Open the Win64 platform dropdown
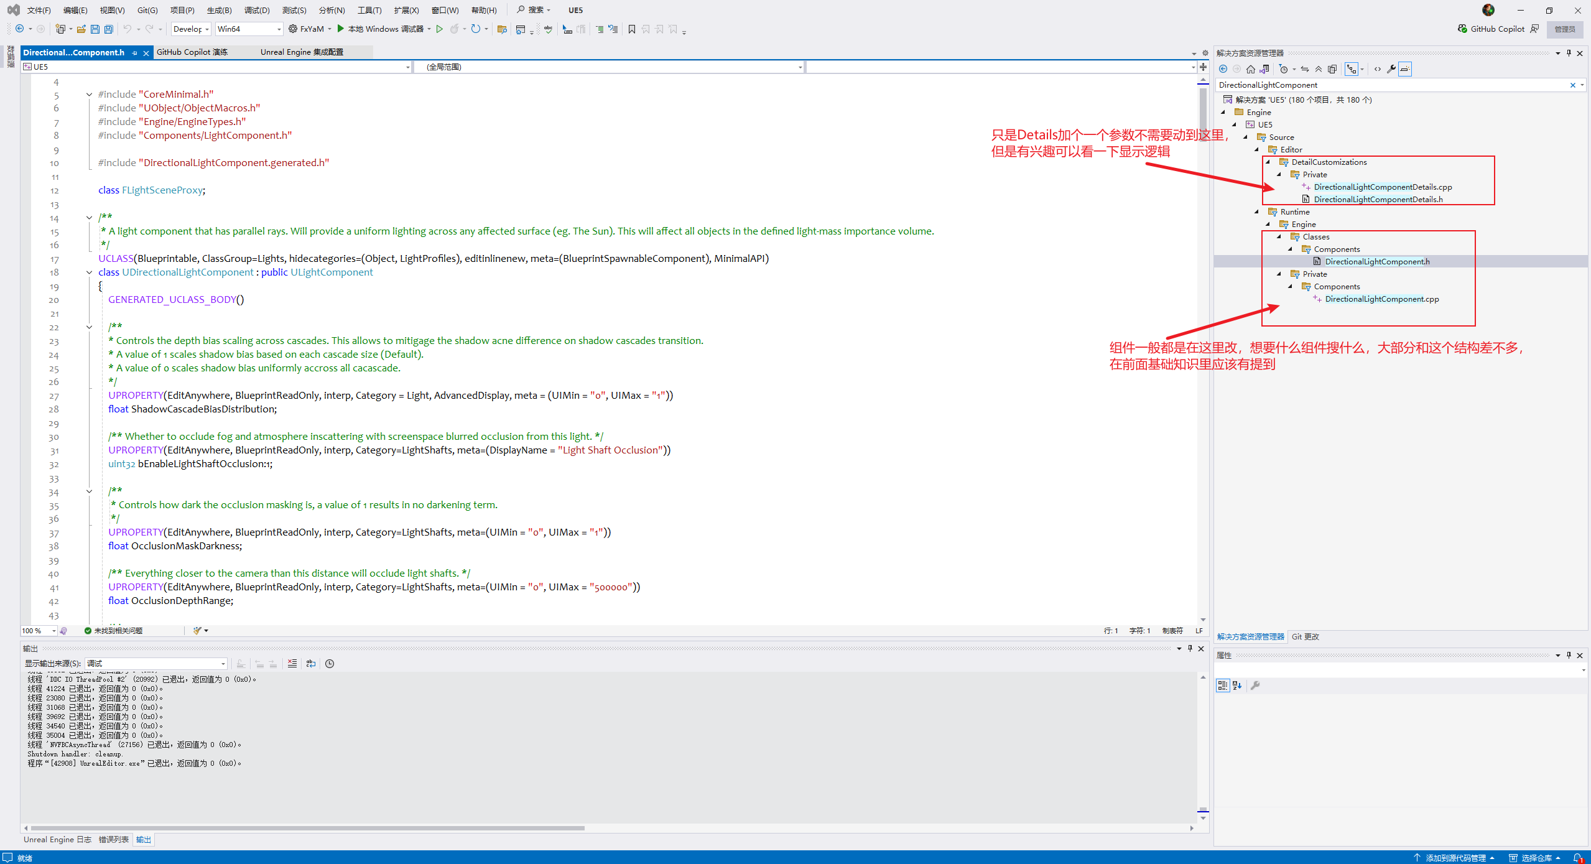The width and height of the screenshot is (1591, 864). click(x=249, y=29)
